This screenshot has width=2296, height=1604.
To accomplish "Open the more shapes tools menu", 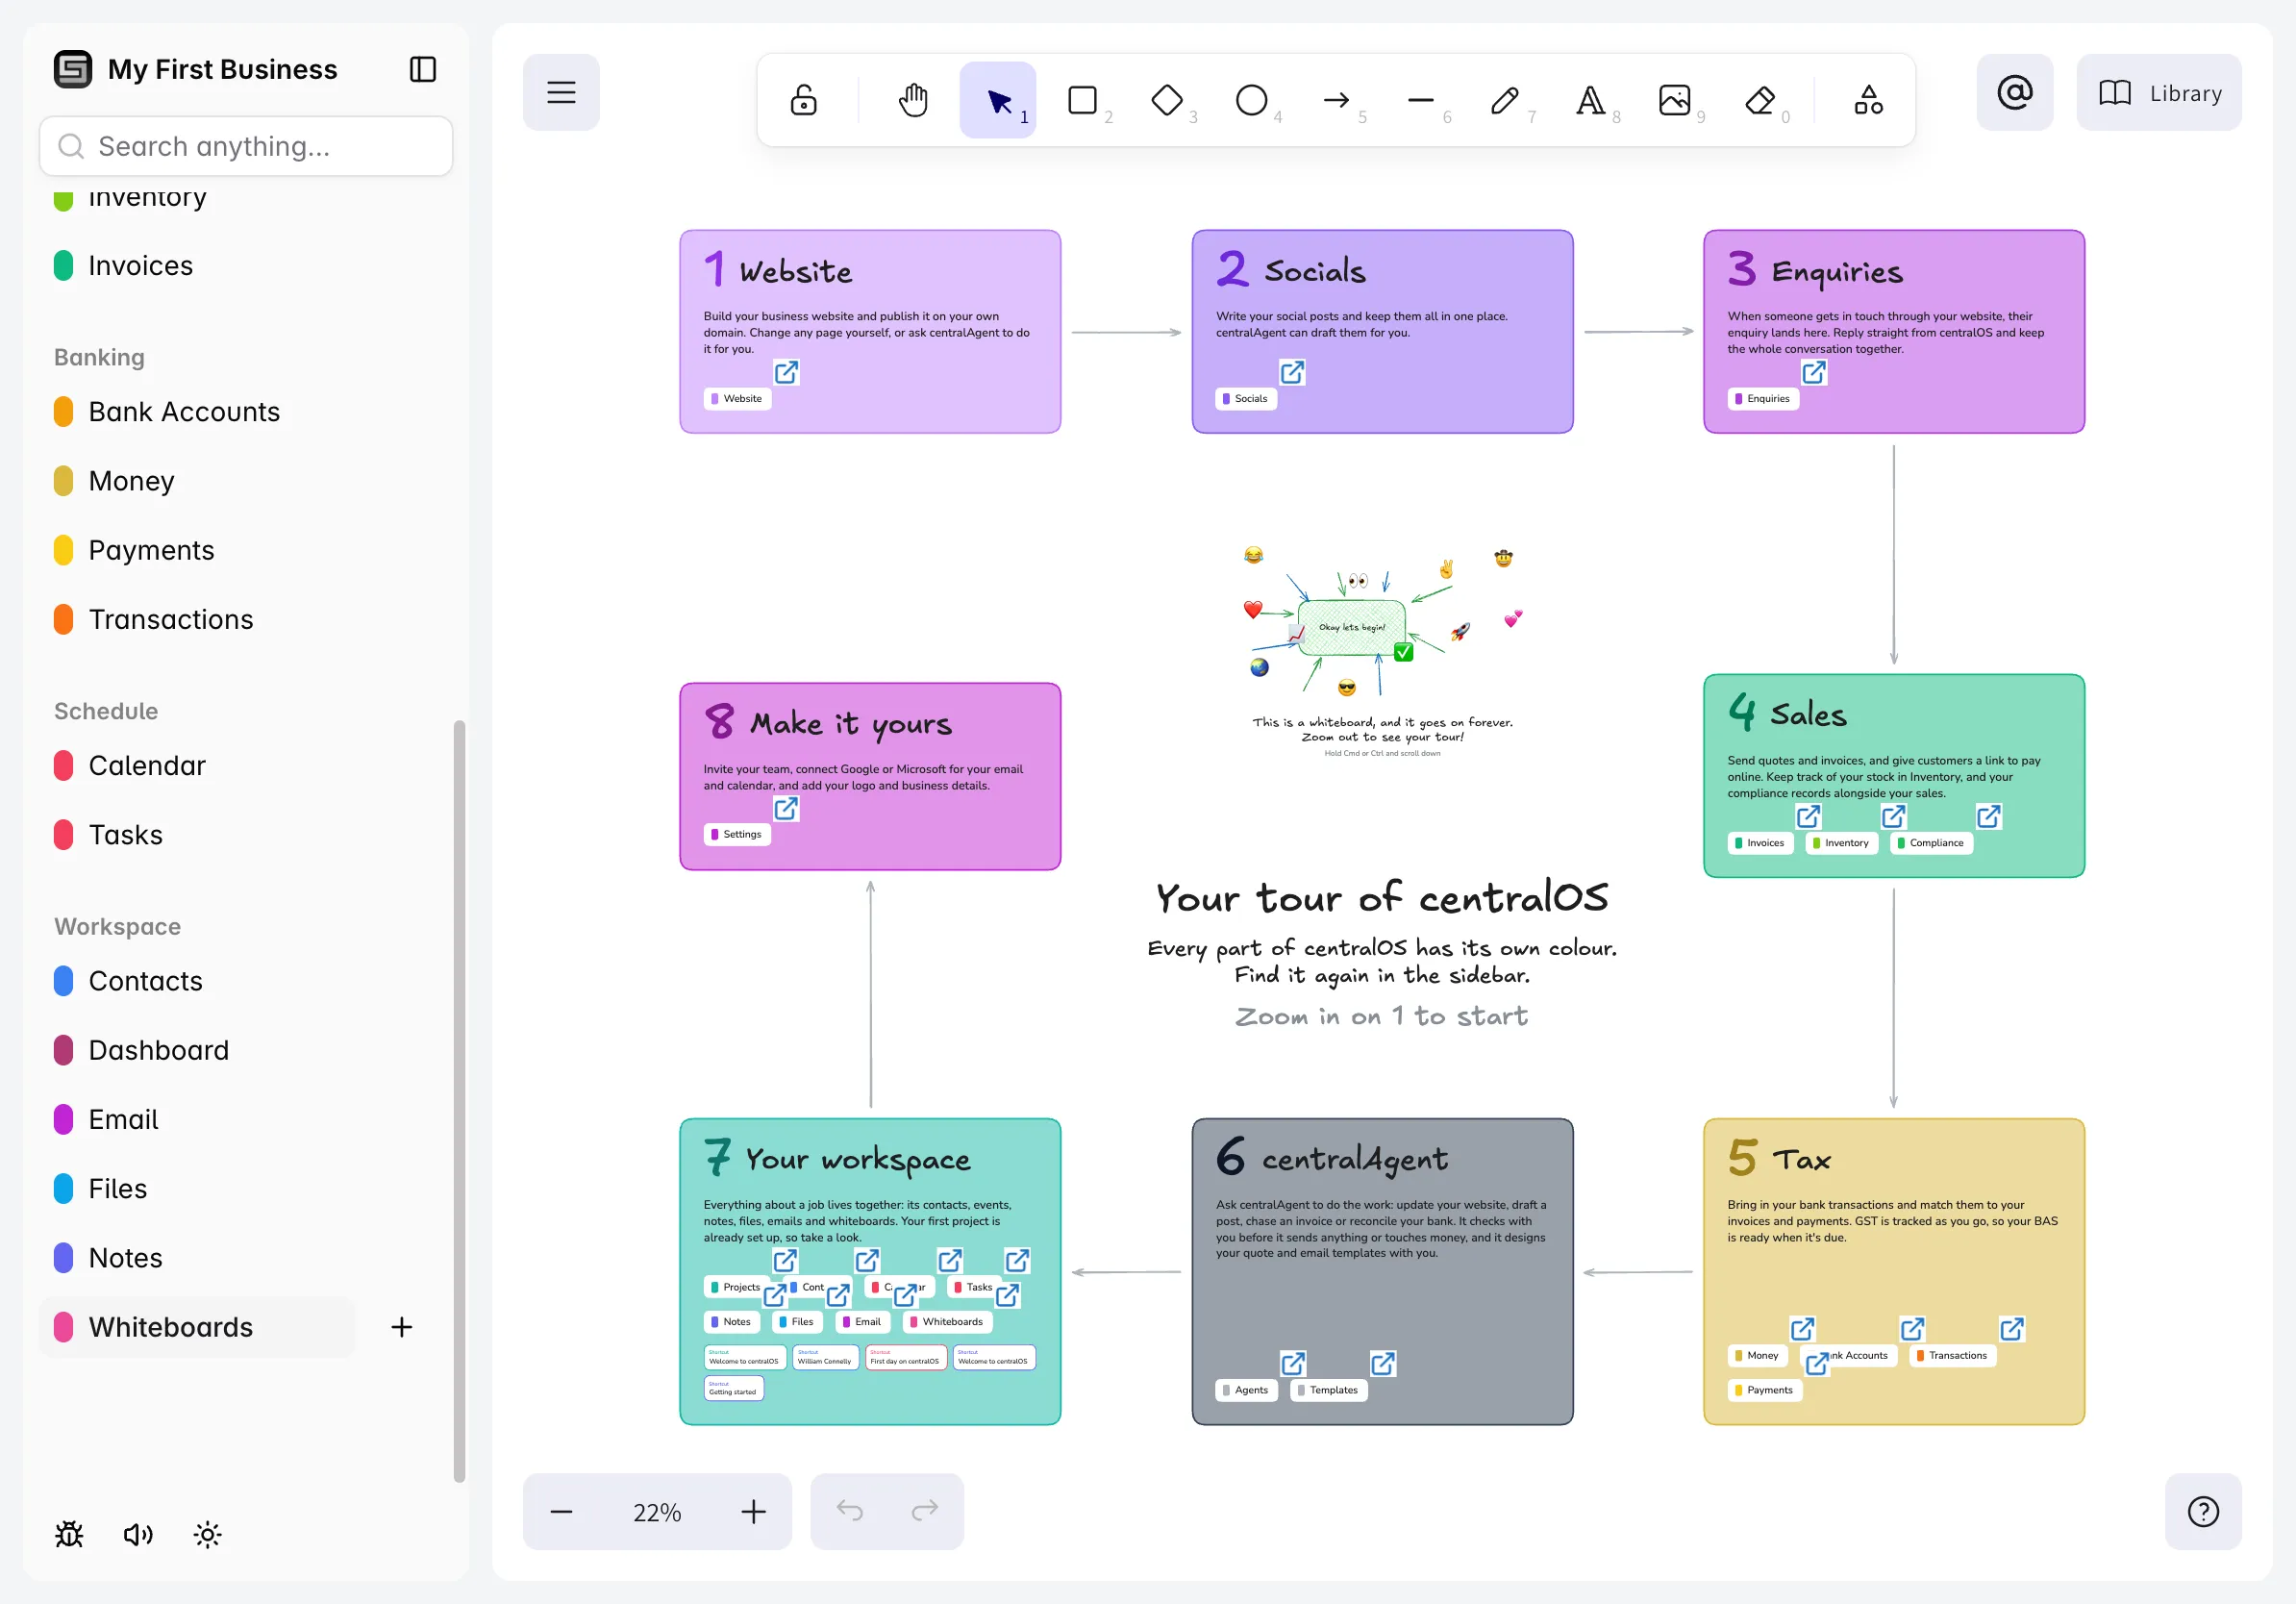I will (1868, 100).
